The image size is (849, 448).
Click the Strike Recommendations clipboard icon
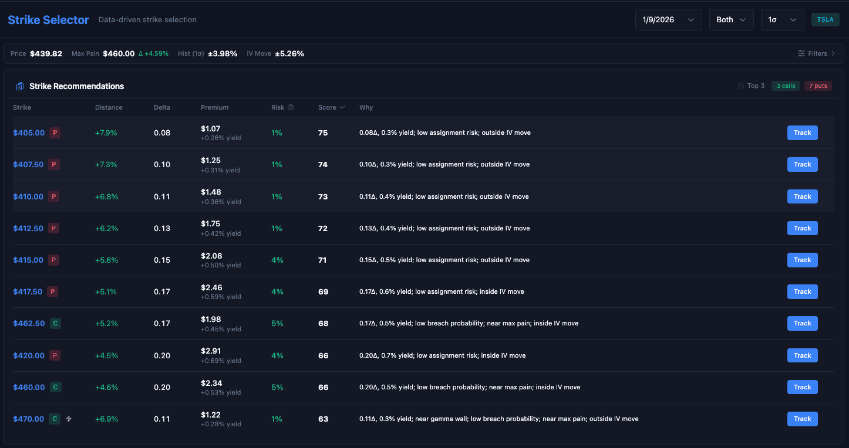(19, 86)
